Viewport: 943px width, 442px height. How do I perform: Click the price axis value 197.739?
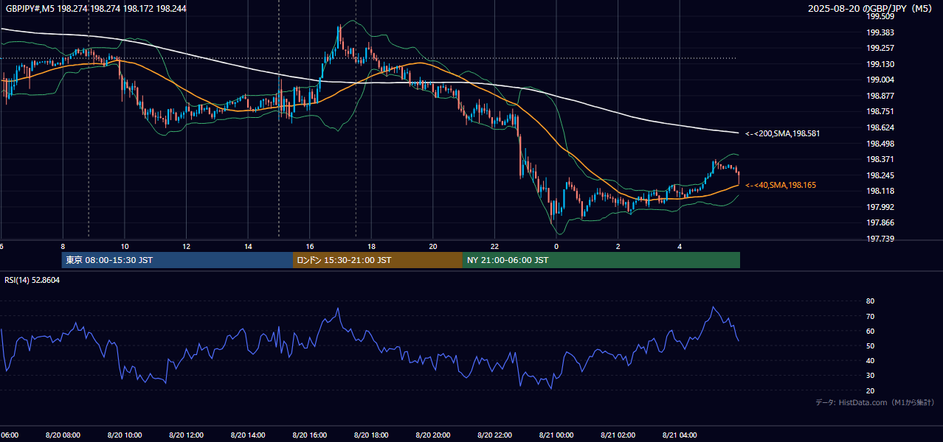click(880, 239)
